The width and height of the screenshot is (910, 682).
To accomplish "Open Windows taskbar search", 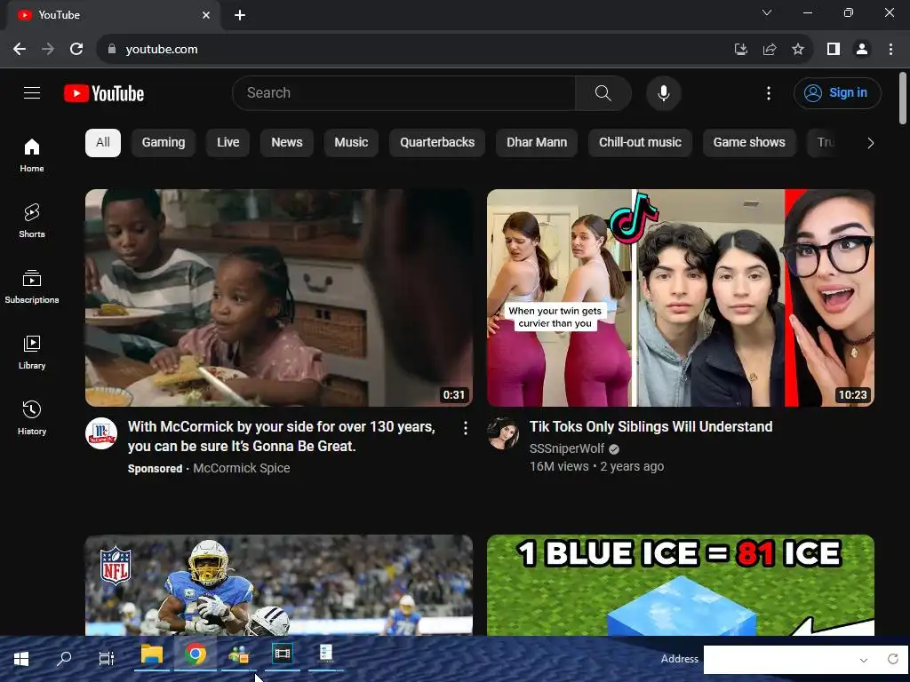I will 64,659.
